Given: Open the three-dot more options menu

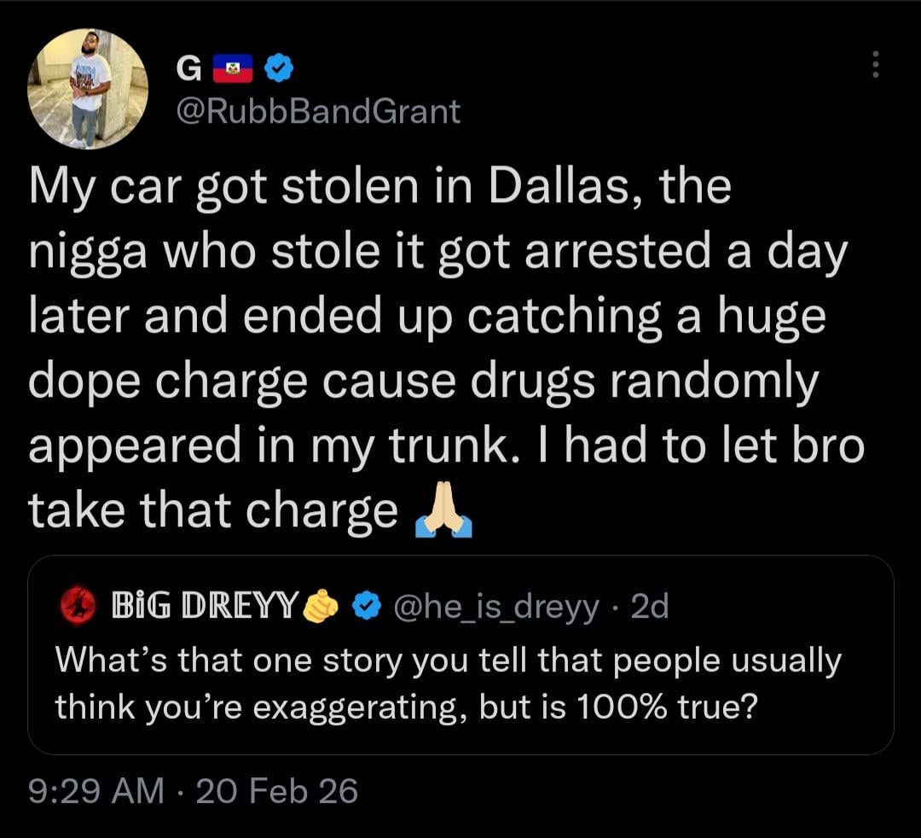Looking at the screenshot, I should 874,64.
